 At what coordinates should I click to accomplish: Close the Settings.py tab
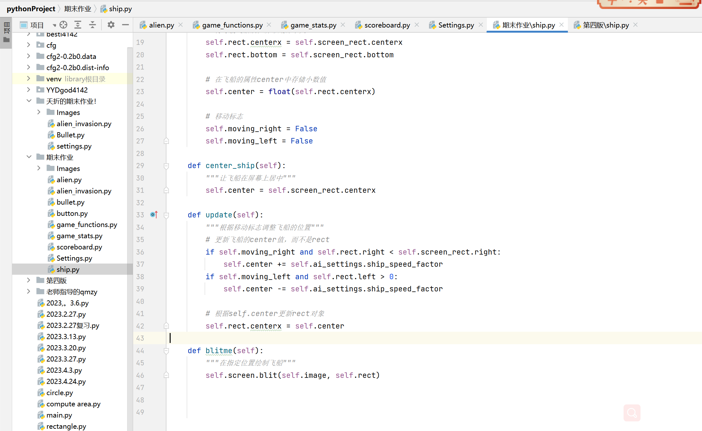(481, 25)
